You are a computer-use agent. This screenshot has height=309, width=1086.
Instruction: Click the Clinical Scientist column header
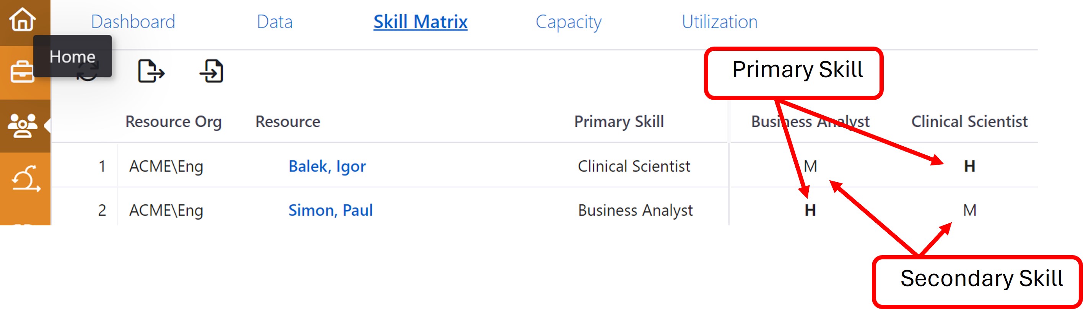[969, 122]
